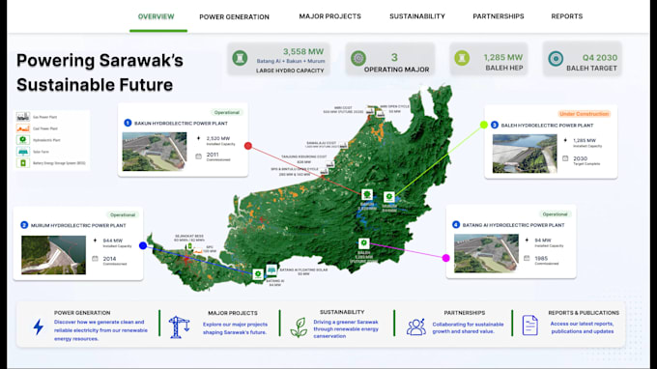
Task: Open the Sustainability description link
Action: pyautogui.click(x=346, y=328)
